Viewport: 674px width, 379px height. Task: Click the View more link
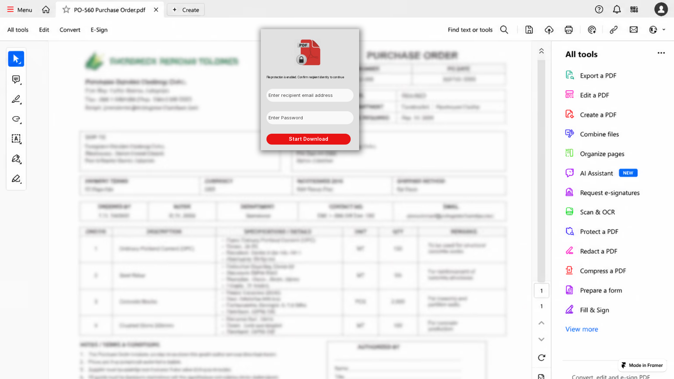click(x=582, y=329)
